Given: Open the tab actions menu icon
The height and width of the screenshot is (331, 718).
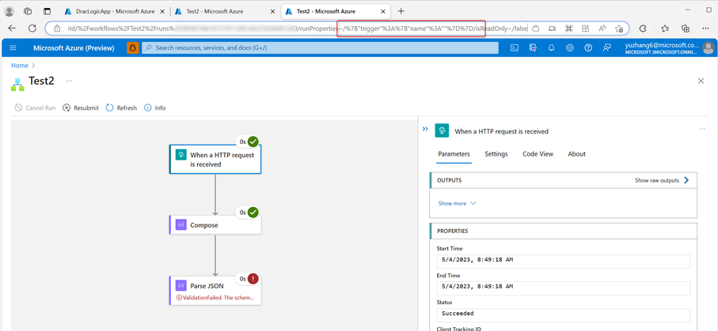Looking at the screenshot, I should coord(47,11).
